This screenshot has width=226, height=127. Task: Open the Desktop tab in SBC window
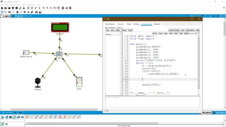(x=136, y=24)
